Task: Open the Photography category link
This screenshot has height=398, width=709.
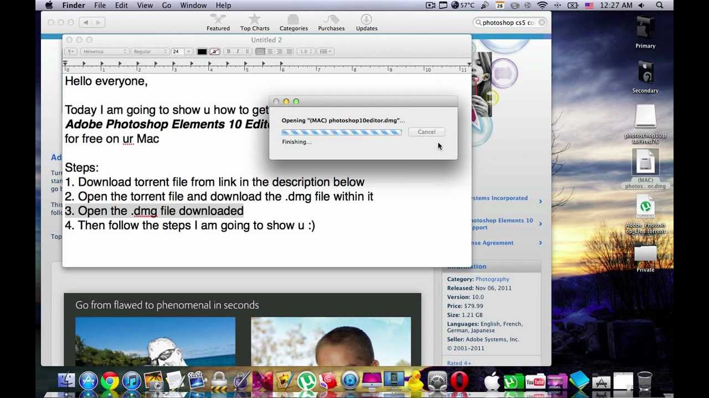Action: click(x=492, y=279)
